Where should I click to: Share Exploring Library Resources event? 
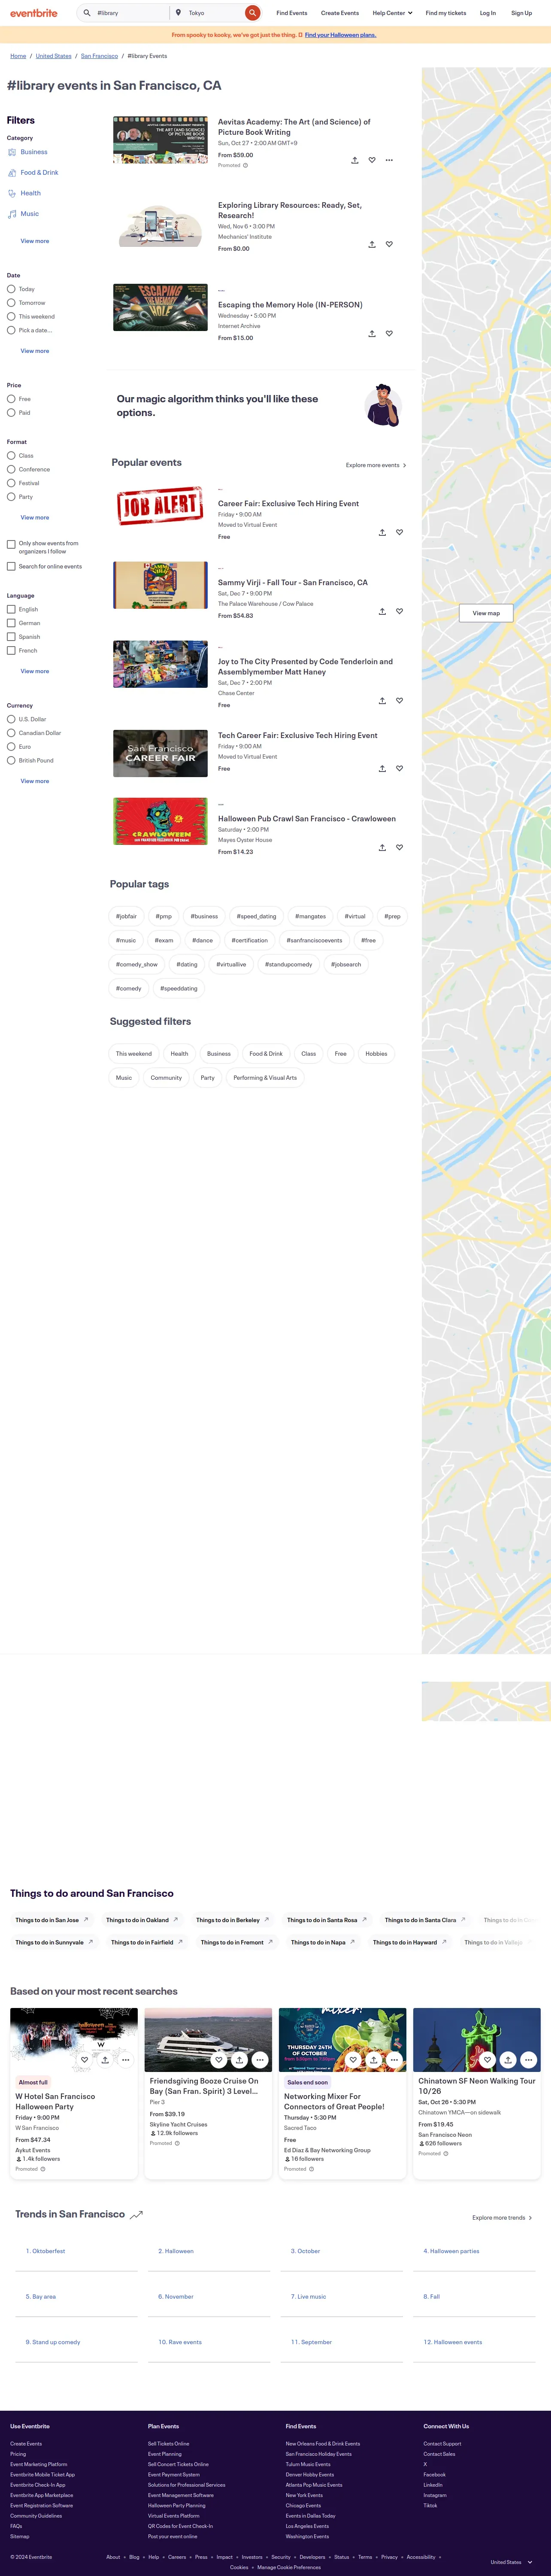click(372, 244)
